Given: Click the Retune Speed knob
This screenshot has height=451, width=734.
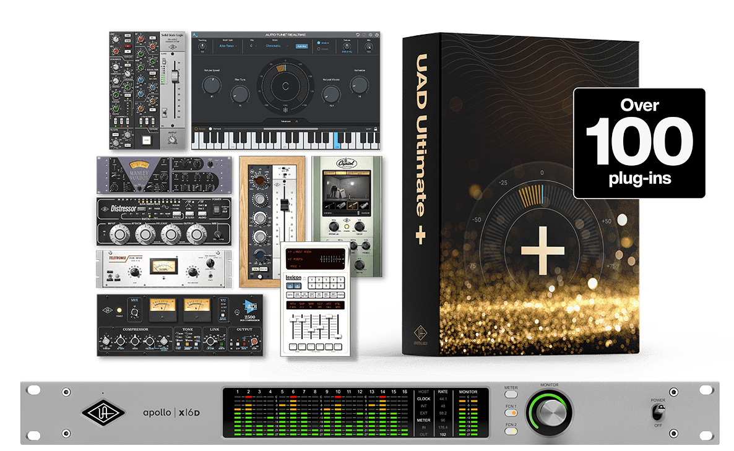Looking at the screenshot, I should pos(212,85).
